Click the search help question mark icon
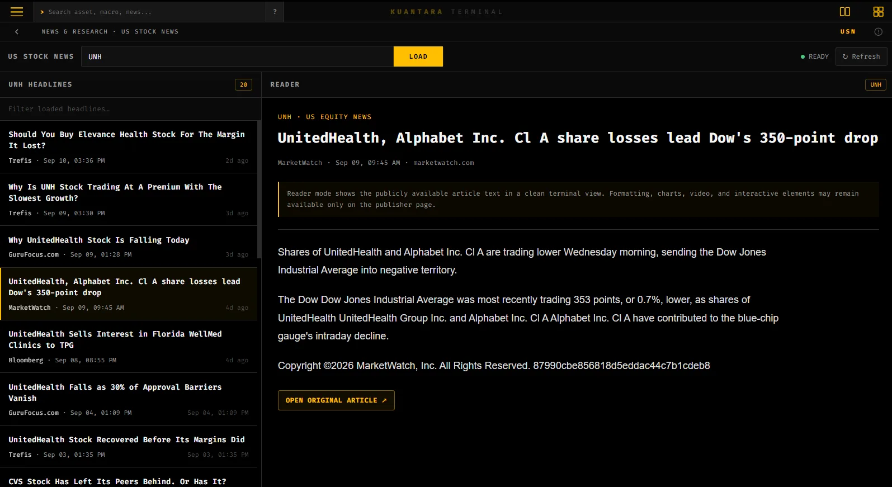This screenshot has width=892, height=487. click(275, 12)
